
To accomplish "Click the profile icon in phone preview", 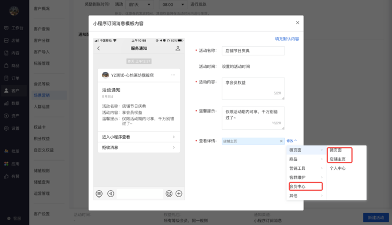I will [x=178, y=49].
